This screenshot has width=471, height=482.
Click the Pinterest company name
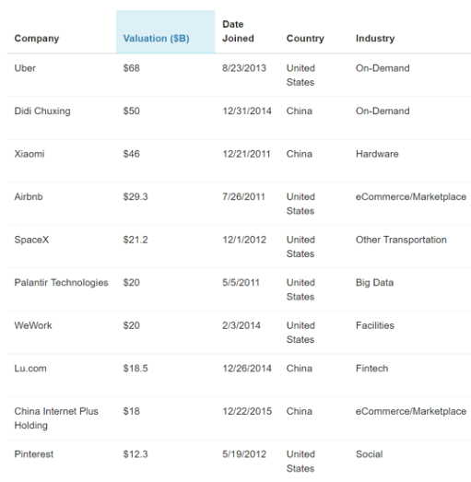[x=34, y=454]
